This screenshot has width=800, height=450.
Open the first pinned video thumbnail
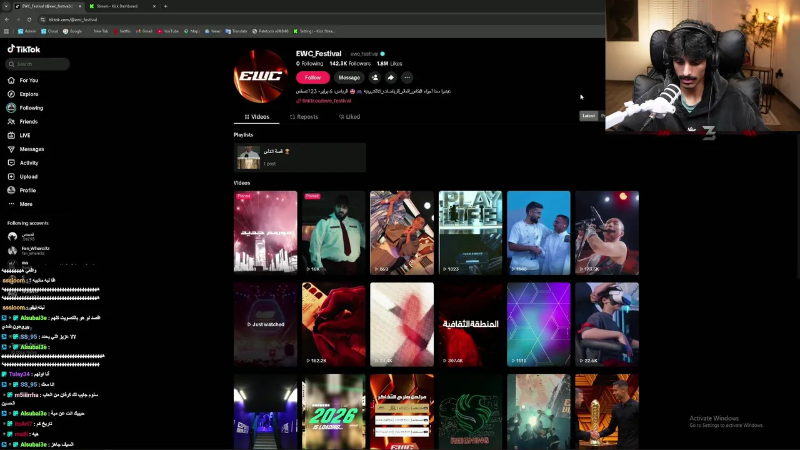[x=266, y=232]
